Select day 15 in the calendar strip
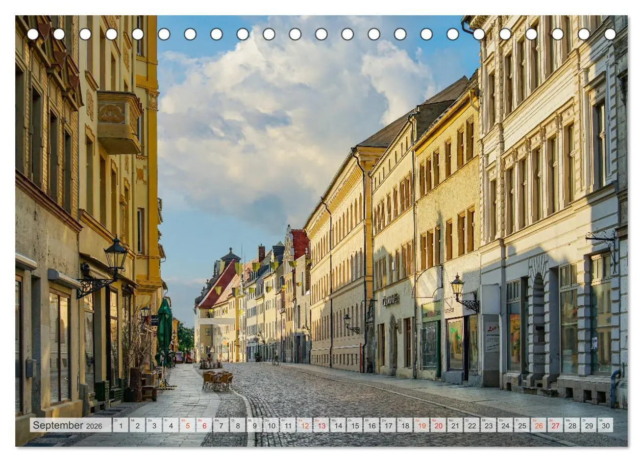The height and width of the screenshot is (462, 643). click(355, 425)
